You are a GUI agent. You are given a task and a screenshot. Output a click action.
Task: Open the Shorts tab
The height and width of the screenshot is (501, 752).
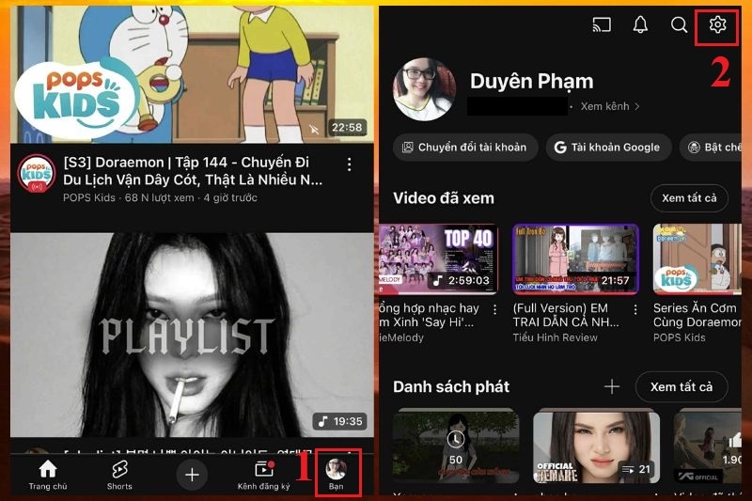tap(119, 475)
